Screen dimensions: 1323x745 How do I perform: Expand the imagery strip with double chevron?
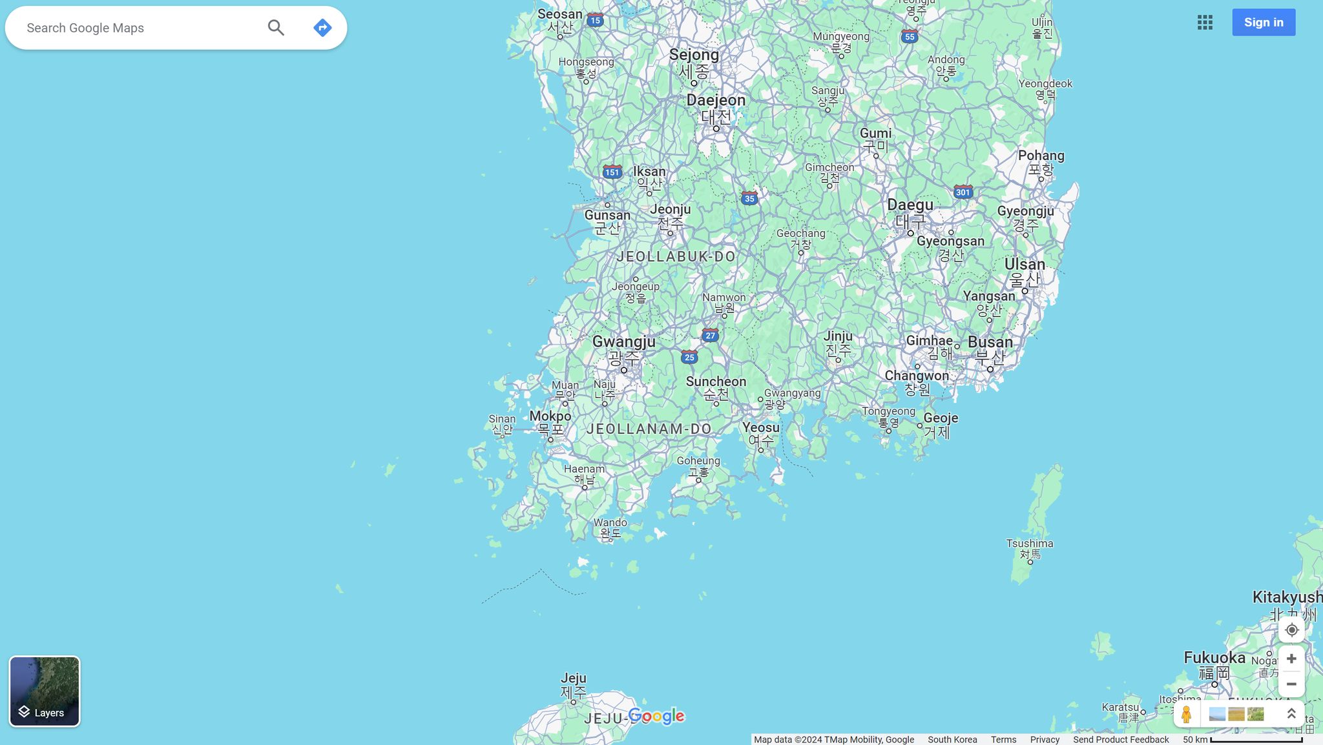tap(1291, 713)
